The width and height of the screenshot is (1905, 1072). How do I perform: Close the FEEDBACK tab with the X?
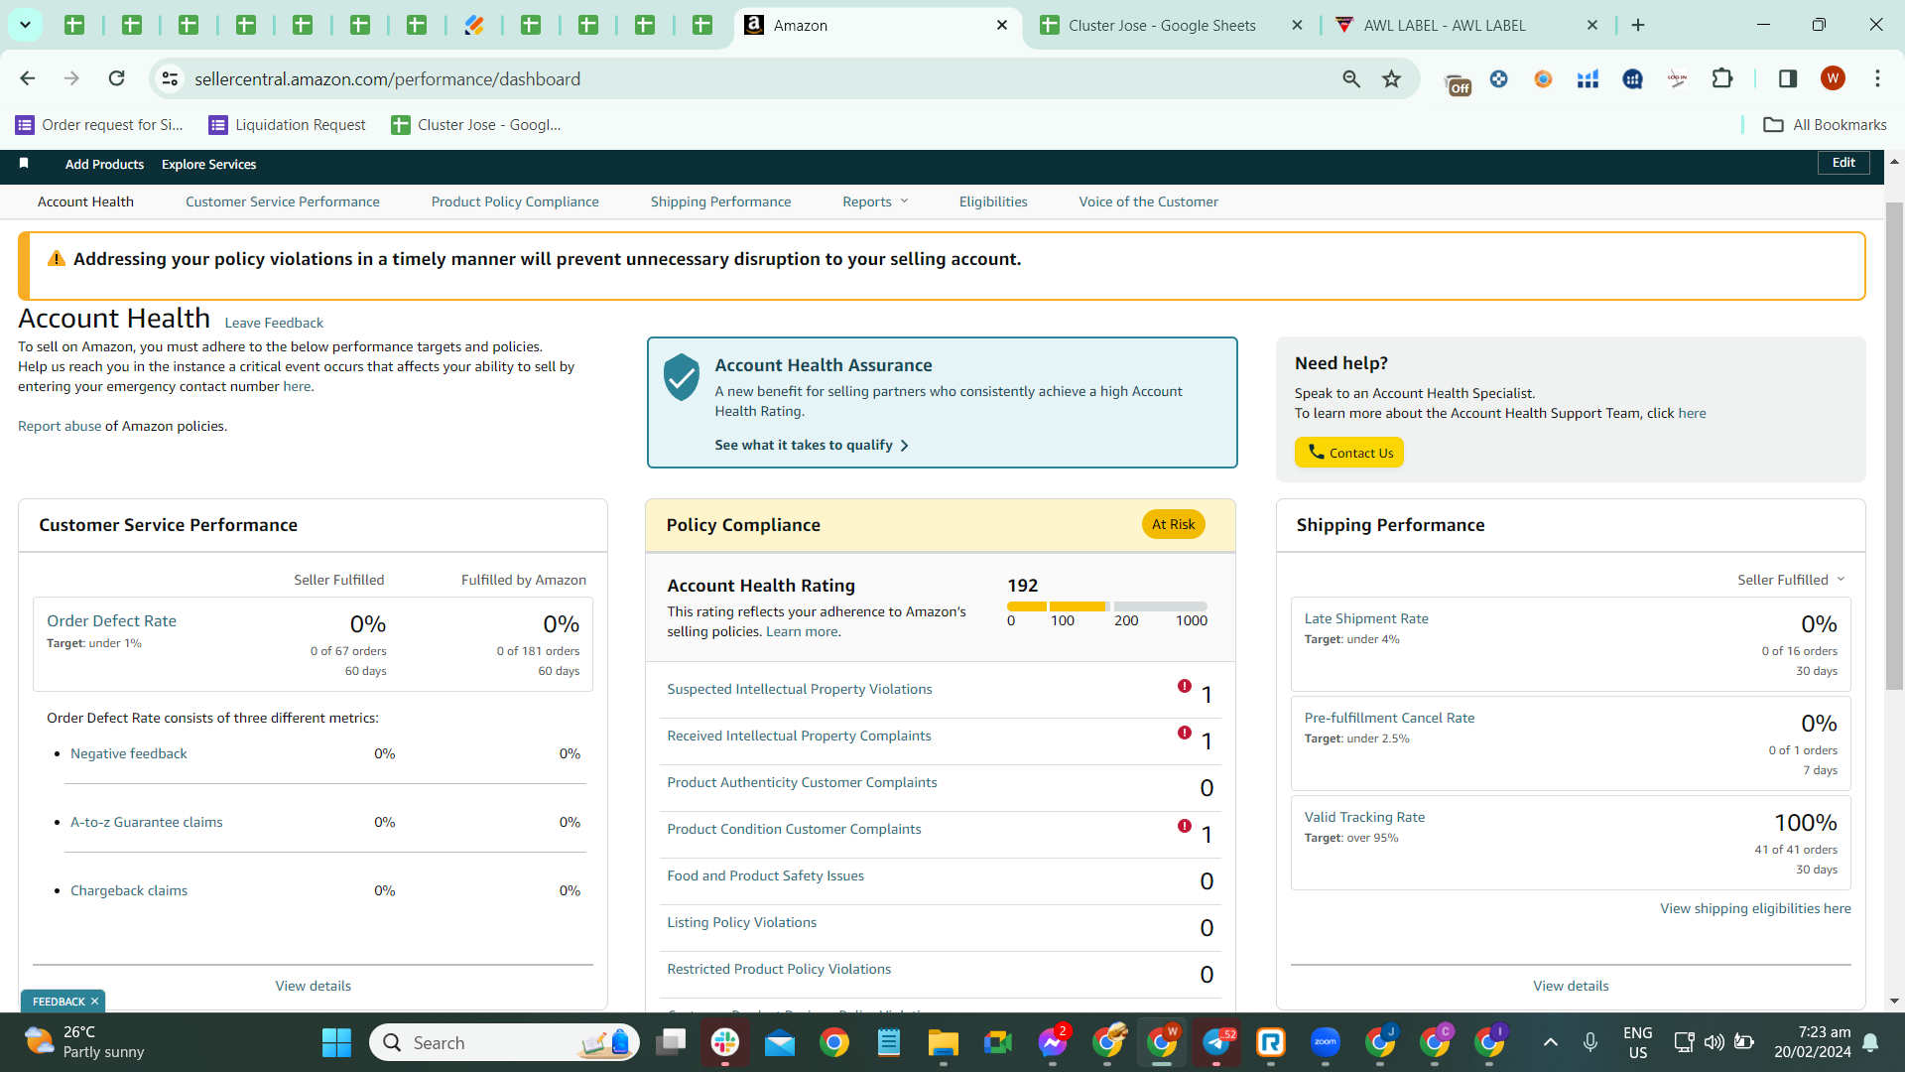point(94,1002)
